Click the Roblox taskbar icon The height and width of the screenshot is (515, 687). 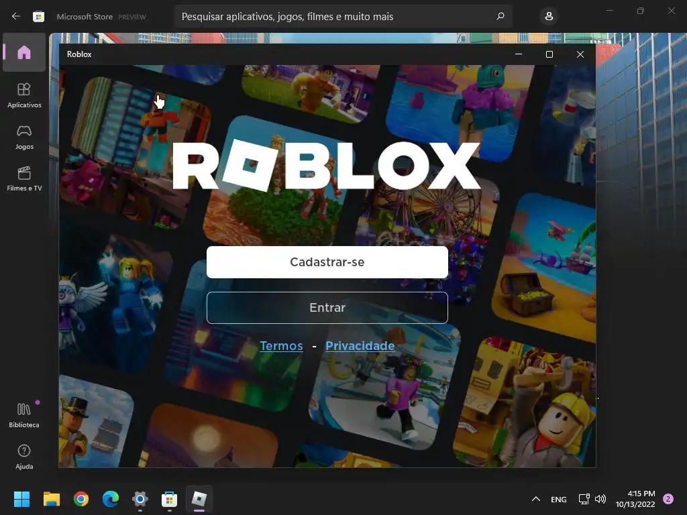(x=199, y=499)
